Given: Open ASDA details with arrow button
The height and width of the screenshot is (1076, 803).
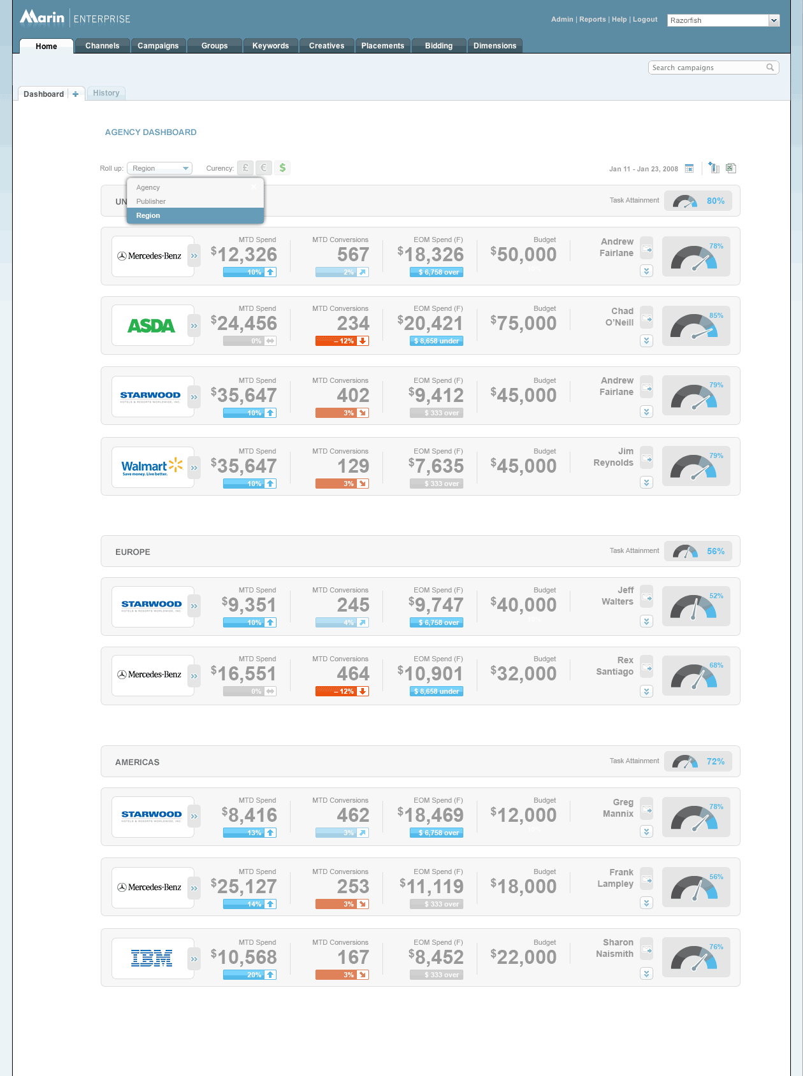Looking at the screenshot, I should [194, 326].
